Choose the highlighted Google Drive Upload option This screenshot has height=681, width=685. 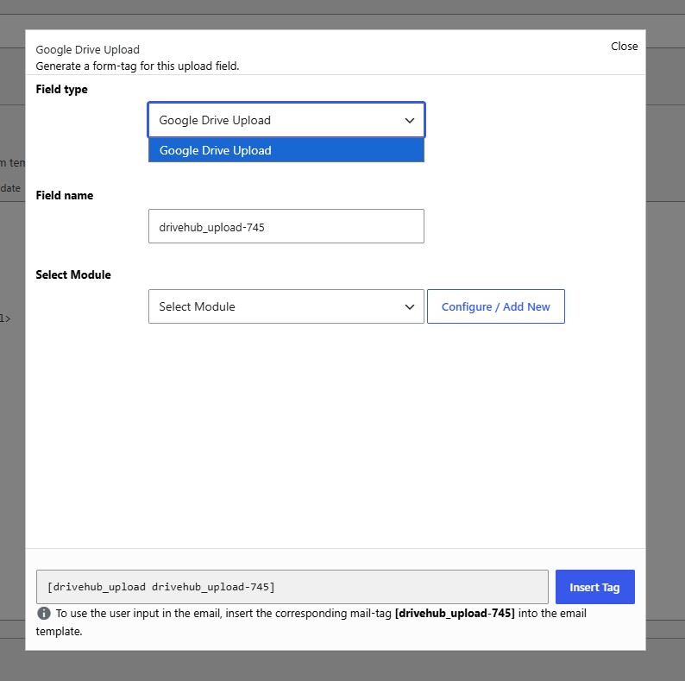(286, 150)
